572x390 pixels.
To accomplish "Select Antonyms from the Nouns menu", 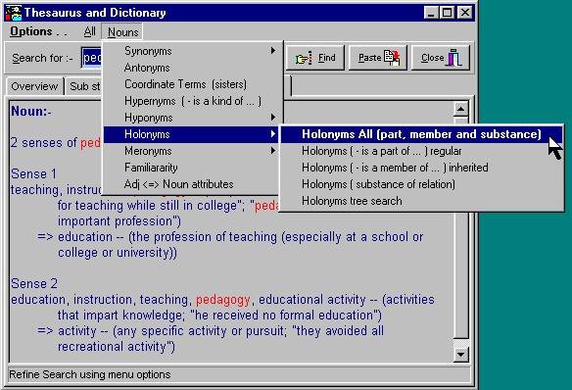I will (193, 68).
